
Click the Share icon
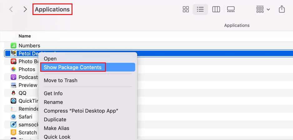point(282,9)
